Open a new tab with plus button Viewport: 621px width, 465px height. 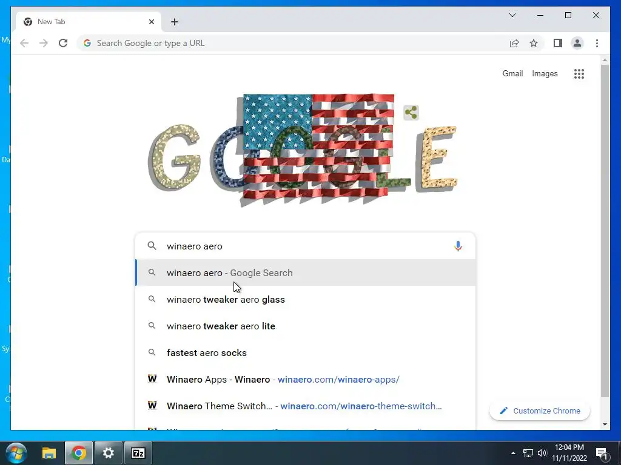(175, 22)
